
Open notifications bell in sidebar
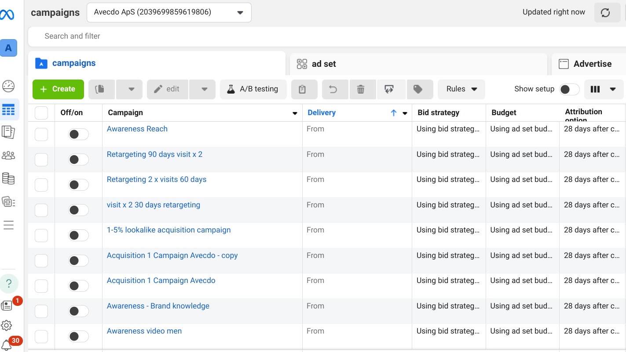(x=7, y=345)
